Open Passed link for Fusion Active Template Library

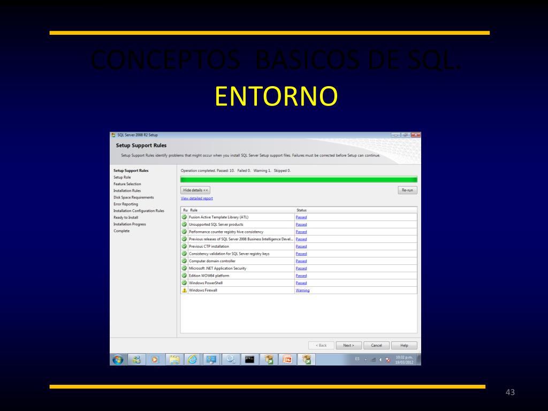point(301,217)
